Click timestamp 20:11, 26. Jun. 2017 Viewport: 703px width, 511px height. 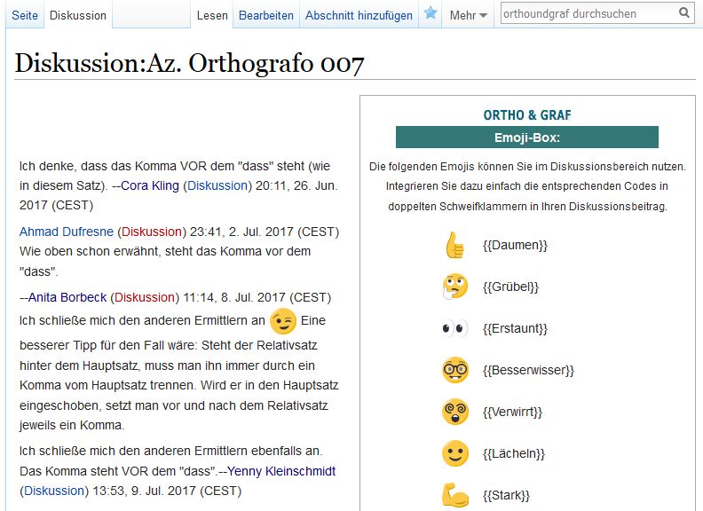[x=178, y=195]
